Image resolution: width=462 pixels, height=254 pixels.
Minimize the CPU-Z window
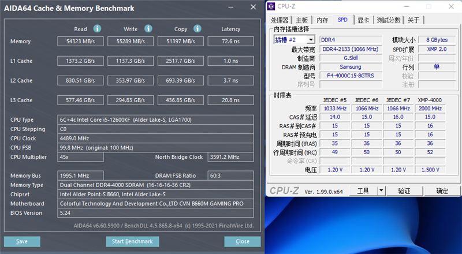[407, 6]
